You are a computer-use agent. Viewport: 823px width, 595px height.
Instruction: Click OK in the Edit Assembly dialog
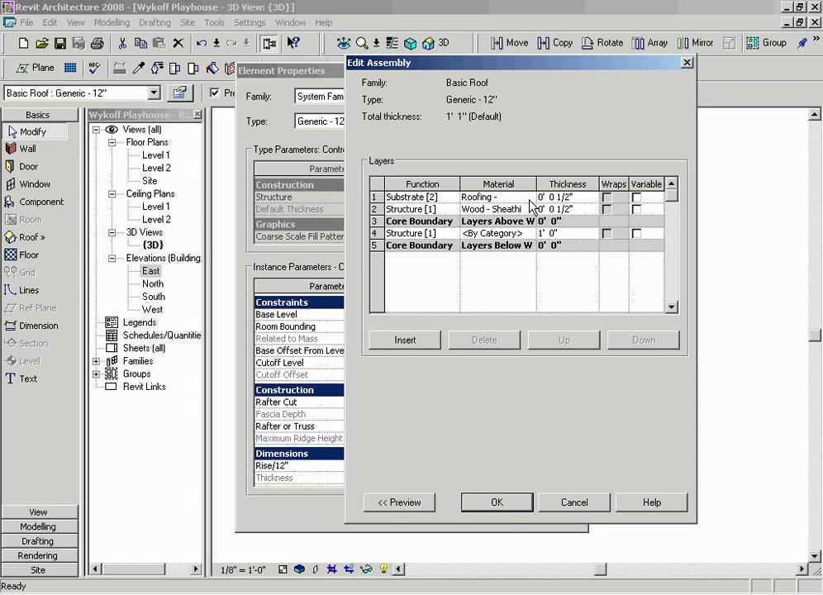coord(497,502)
